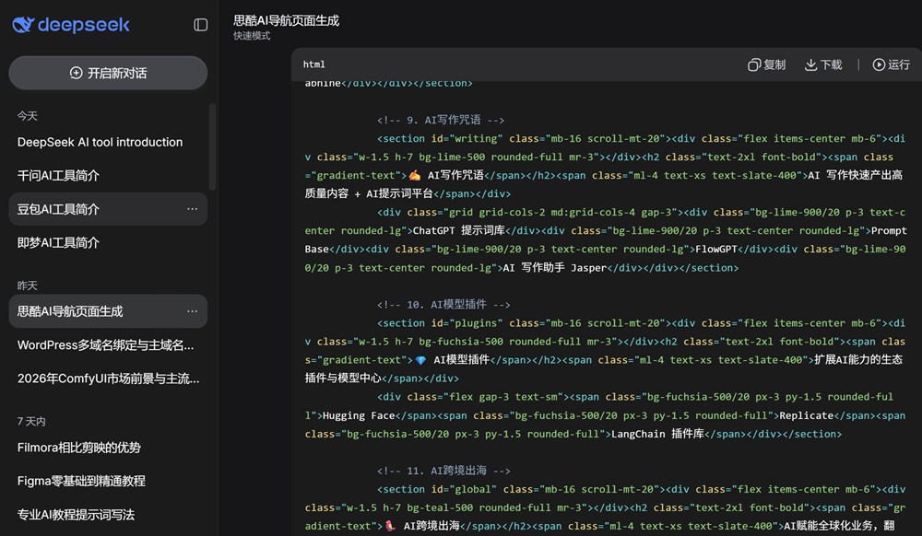Open WordPress多域名绑定 conversation

tap(105, 345)
